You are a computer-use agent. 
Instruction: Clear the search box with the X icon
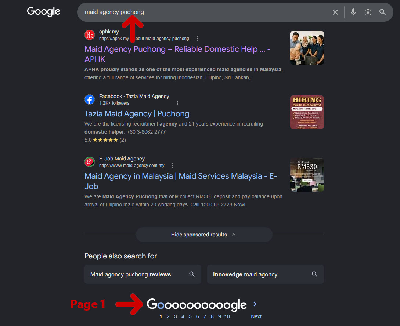pyautogui.click(x=335, y=12)
